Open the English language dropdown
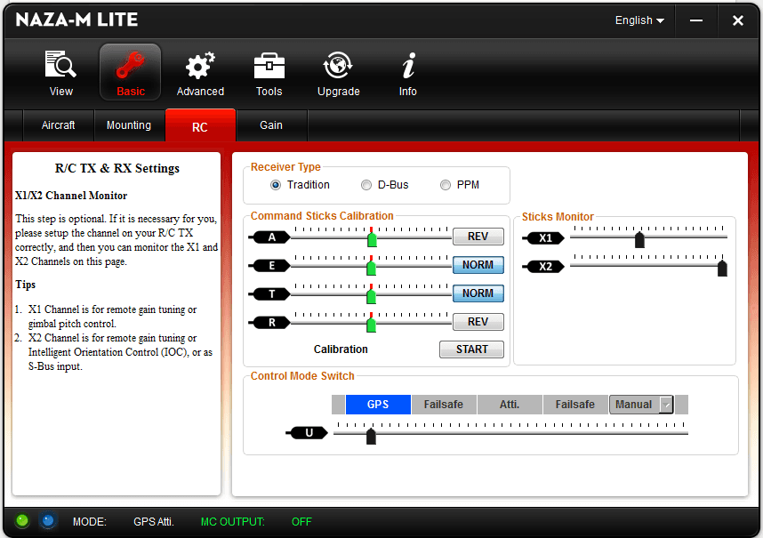Image resolution: width=763 pixels, height=538 pixels. [x=639, y=20]
